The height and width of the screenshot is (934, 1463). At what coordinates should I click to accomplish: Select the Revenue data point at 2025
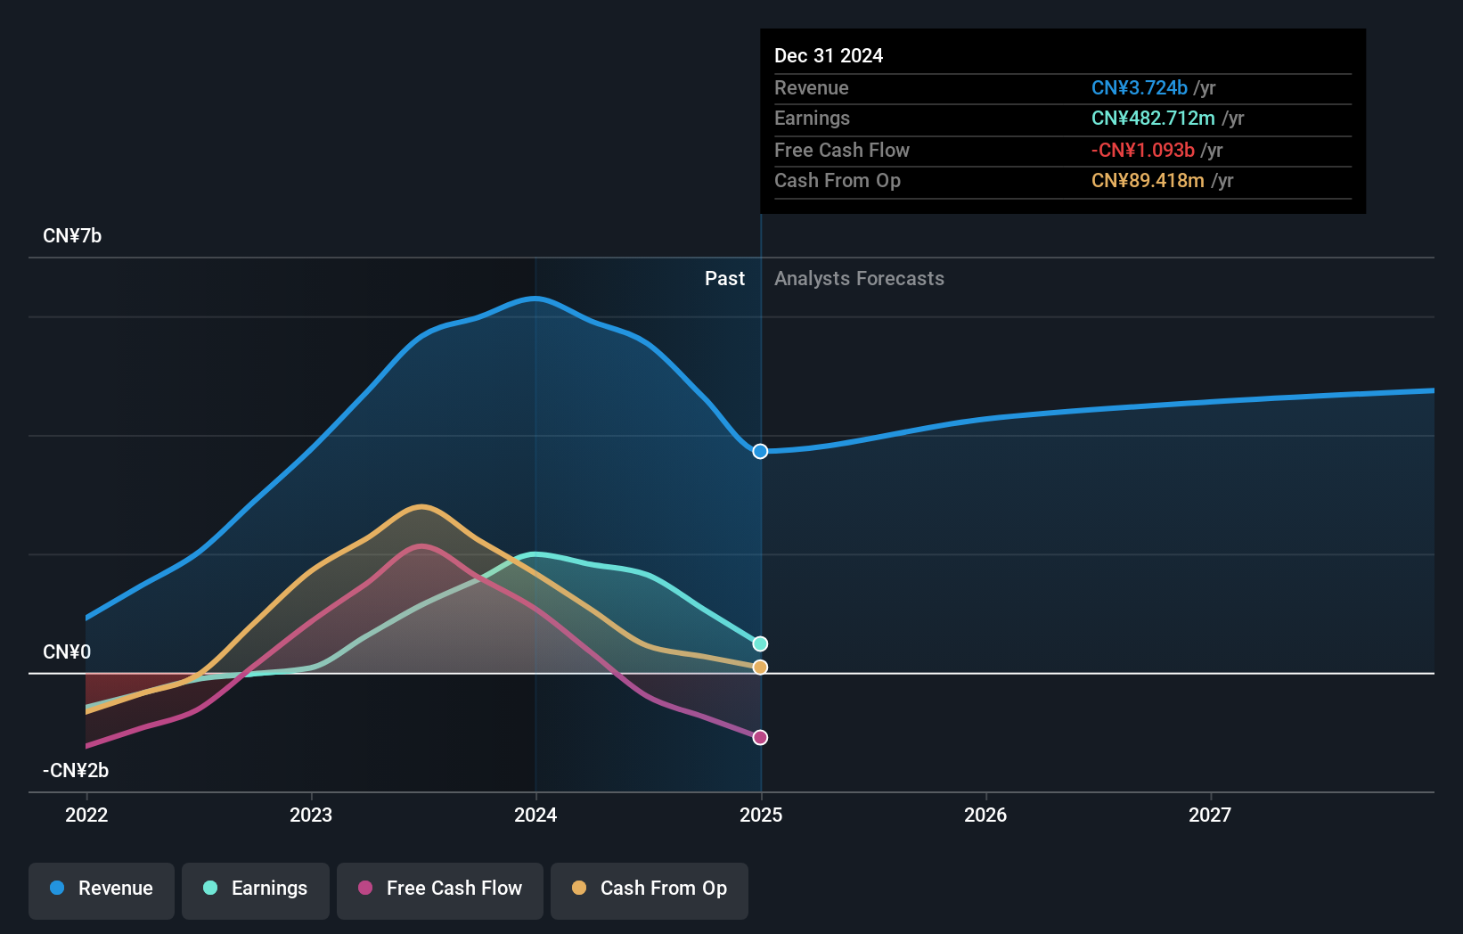tap(760, 452)
